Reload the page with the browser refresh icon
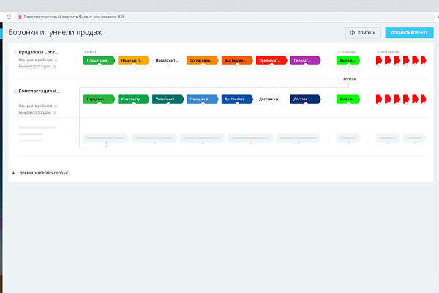Viewport: 439px width, 293px height. [x=8, y=17]
